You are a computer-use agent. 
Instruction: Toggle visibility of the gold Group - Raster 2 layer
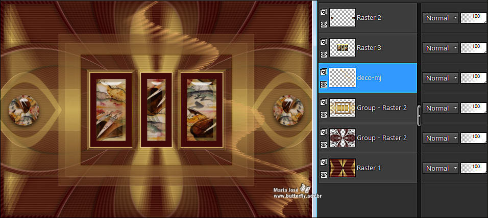(x=324, y=114)
